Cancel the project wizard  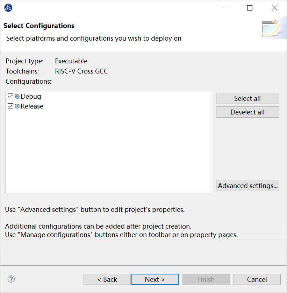(257, 279)
